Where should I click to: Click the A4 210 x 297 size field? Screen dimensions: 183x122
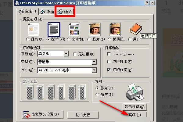67,70
